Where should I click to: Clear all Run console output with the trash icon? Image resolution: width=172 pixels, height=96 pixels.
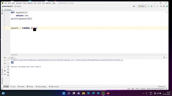pyautogui.click(x=8, y=75)
